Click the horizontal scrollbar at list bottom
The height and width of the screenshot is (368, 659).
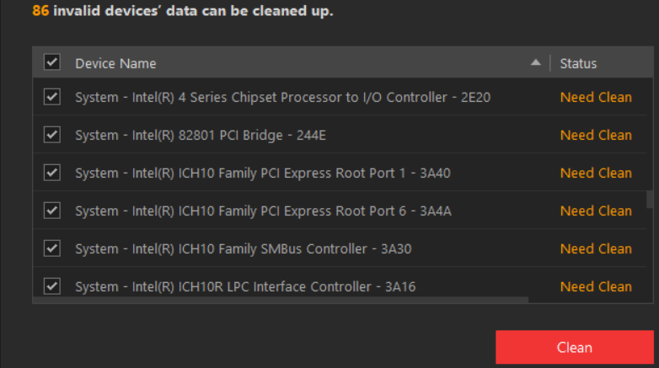(280, 299)
